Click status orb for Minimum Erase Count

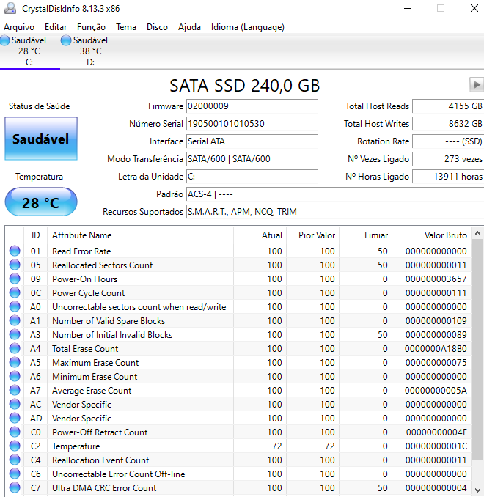tap(15, 376)
